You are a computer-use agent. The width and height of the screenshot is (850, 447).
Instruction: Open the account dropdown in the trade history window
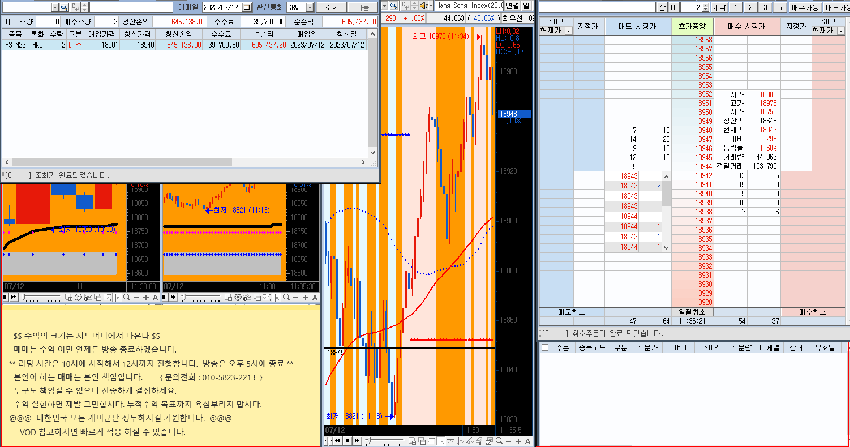point(55,7)
